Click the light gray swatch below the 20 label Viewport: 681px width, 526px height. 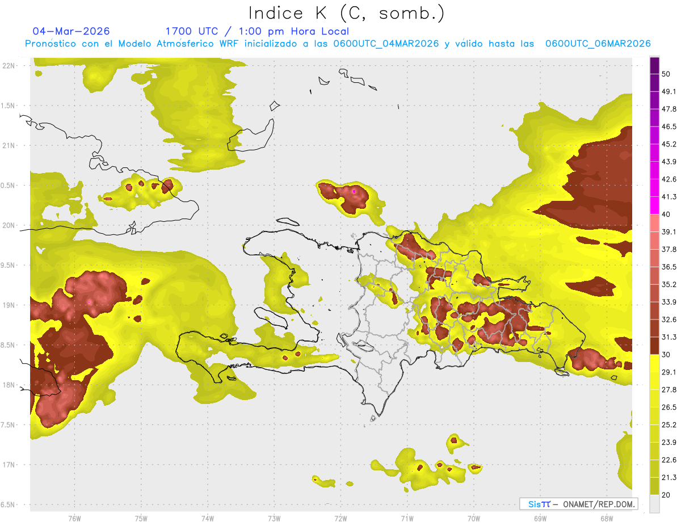click(x=655, y=504)
